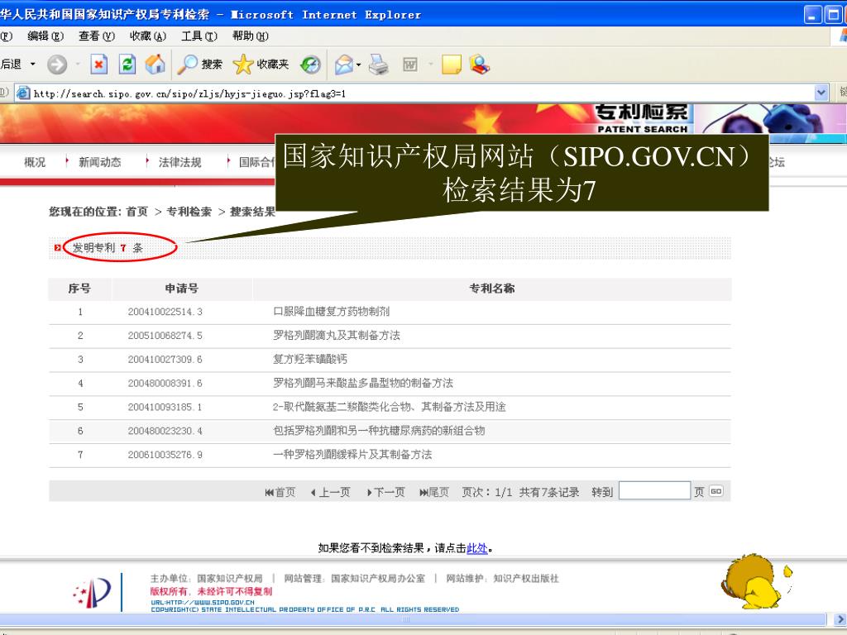The height and width of the screenshot is (635, 847).
Task: Open patent 罗格列酮马来酸盐多晶型物的制备方法
Action: [x=363, y=383]
